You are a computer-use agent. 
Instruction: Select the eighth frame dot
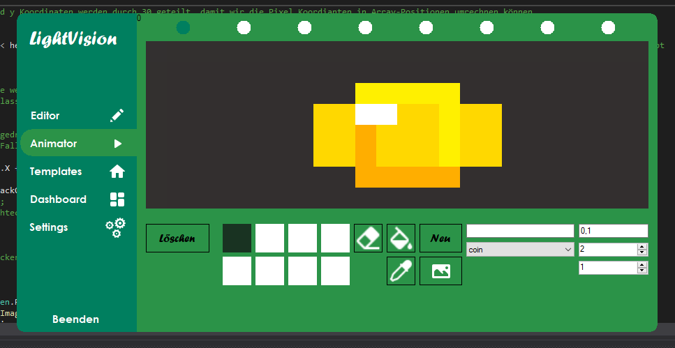(608, 27)
